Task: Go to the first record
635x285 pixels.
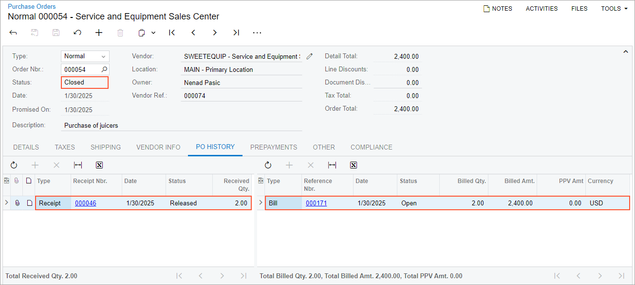Action: [x=172, y=33]
